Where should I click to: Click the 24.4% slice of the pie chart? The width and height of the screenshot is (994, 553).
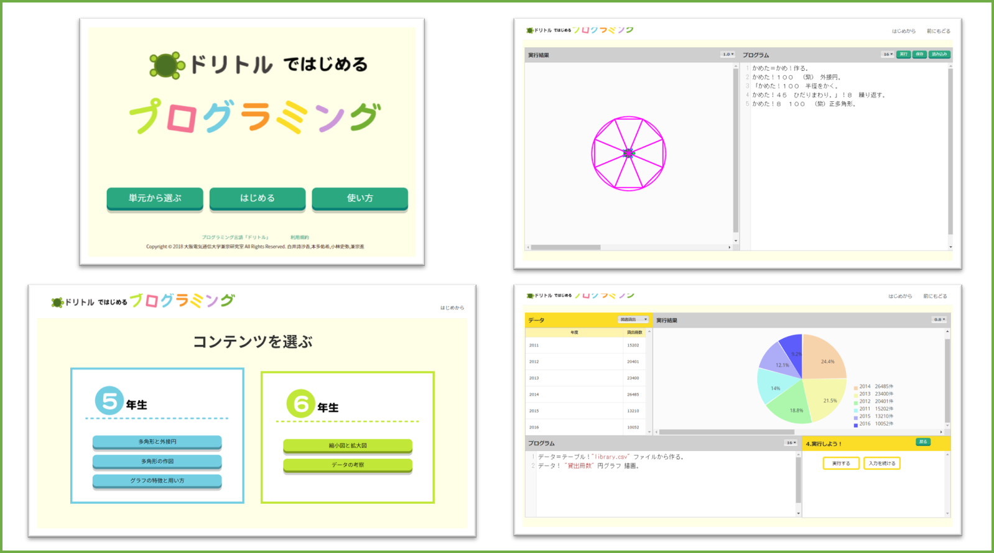pos(824,359)
